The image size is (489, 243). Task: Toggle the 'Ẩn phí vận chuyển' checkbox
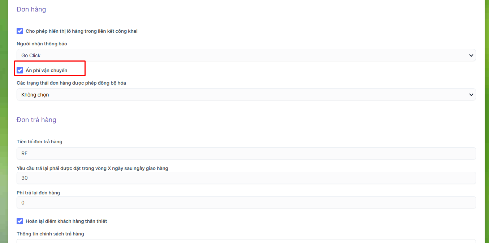[x=20, y=70]
